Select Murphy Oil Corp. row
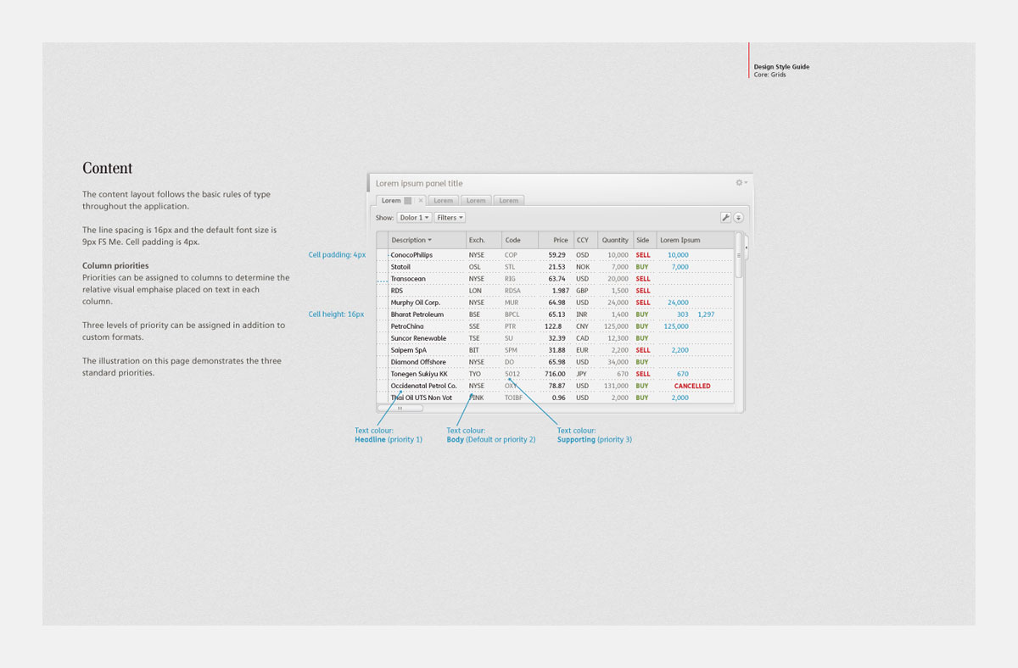1018x668 pixels. (555, 302)
